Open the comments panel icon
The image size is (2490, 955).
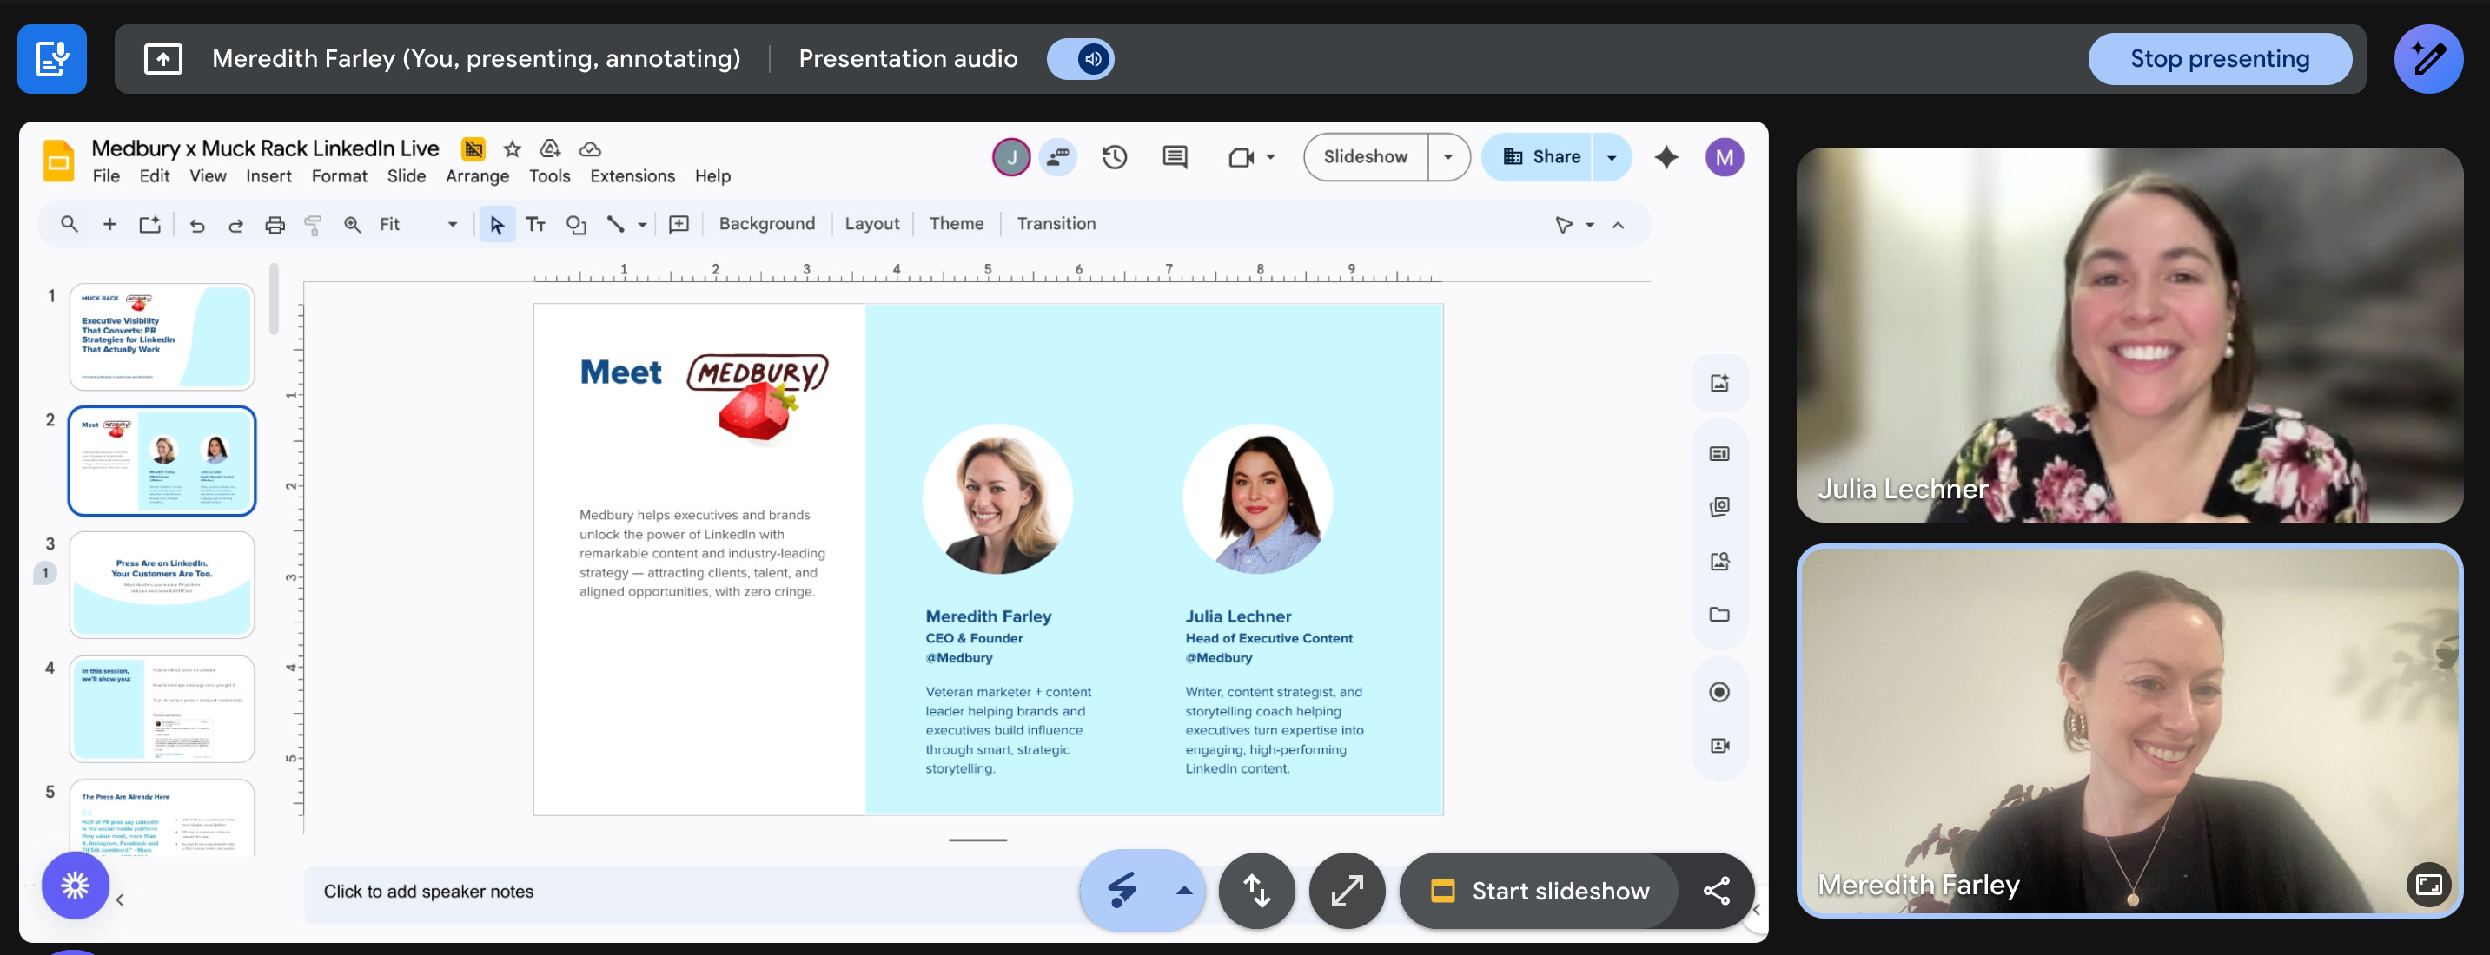(1175, 157)
